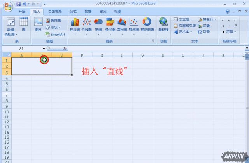
Task: Select row 15 header
Action: [x=7, y=137]
